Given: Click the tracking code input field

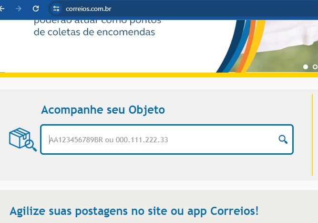Looking at the screenshot, I should [x=167, y=139].
